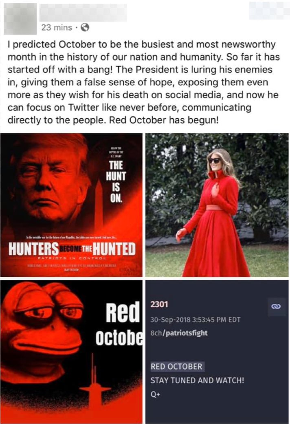
Task: Click the 8ch/patriotsfight board label
Action: (x=179, y=333)
